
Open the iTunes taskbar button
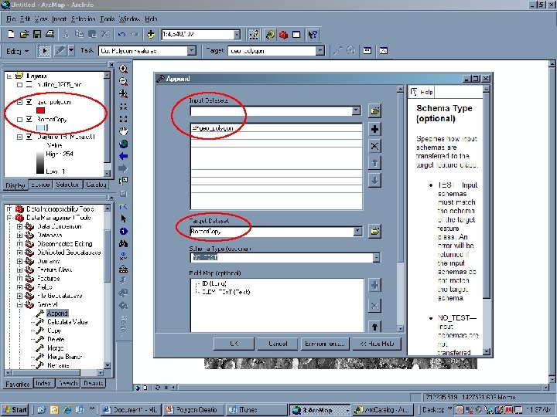(255, 410)
